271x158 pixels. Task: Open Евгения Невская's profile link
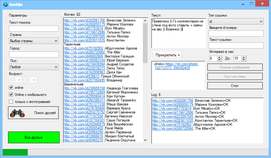coord(83,116)
